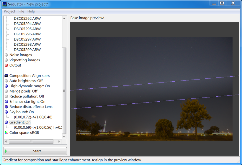Click the lower purple gradient line in preview
242x165 pixels.
coord(154,102)
